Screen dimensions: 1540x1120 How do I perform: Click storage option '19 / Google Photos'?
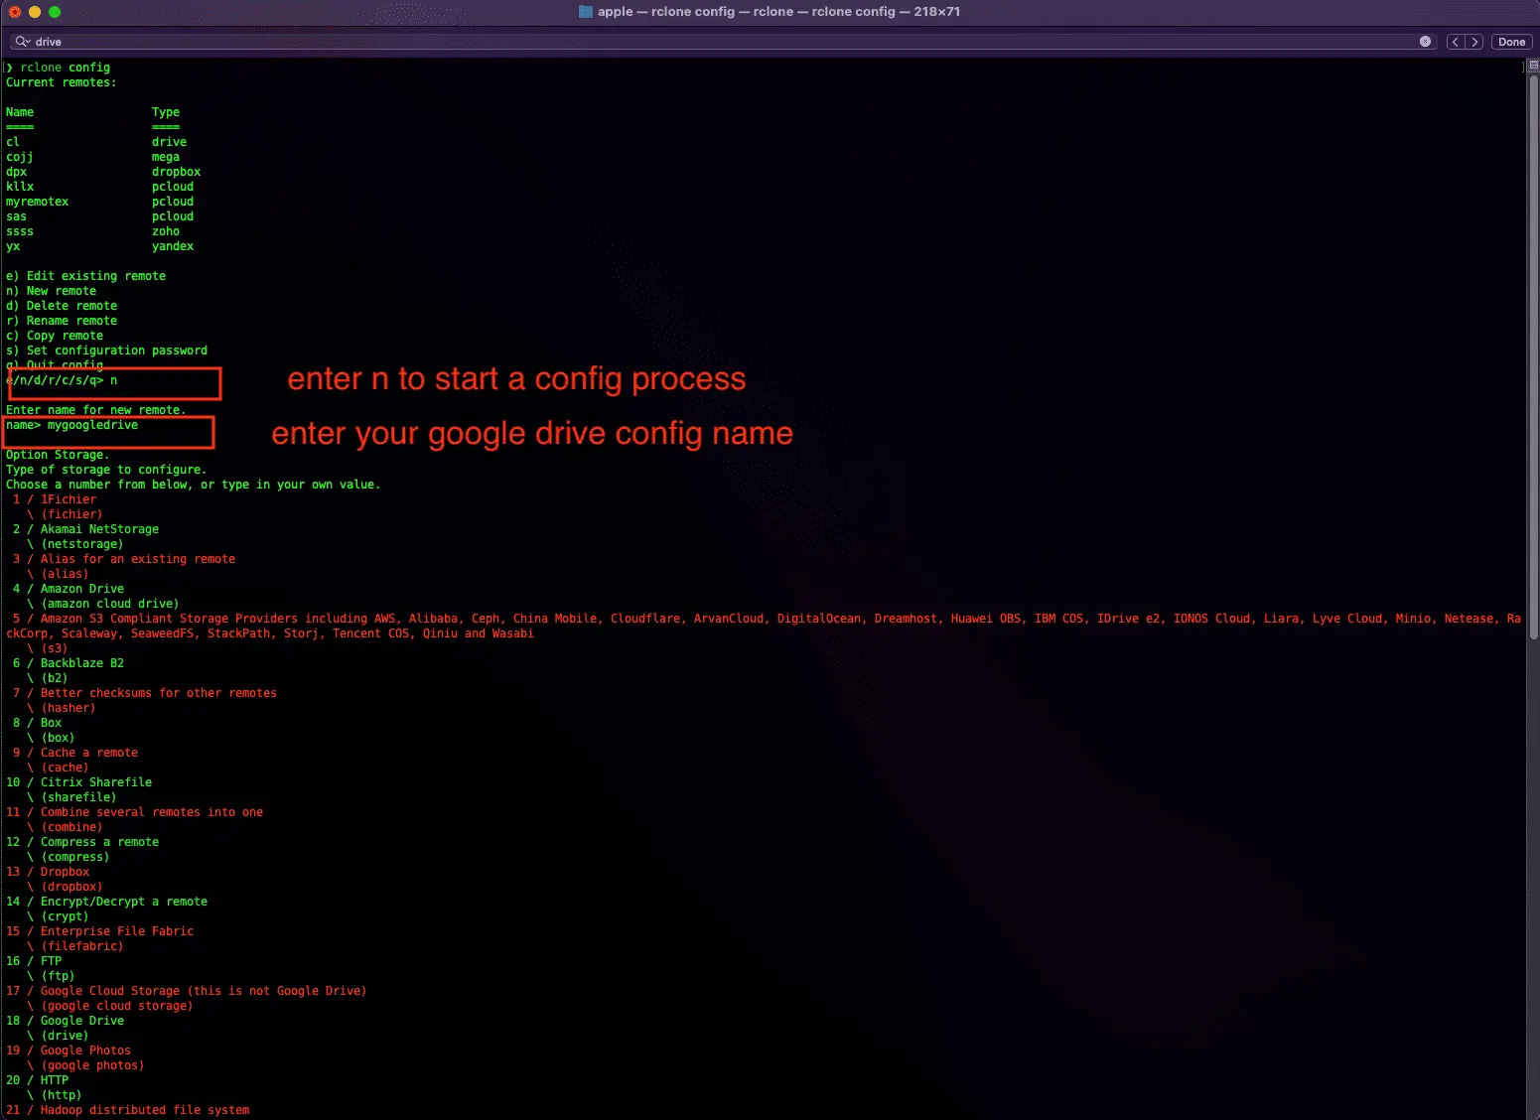pos(69,1050)
